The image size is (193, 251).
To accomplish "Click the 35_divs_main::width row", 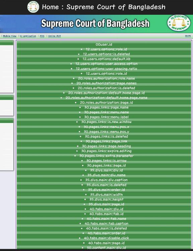I will [x=107, y=194].
